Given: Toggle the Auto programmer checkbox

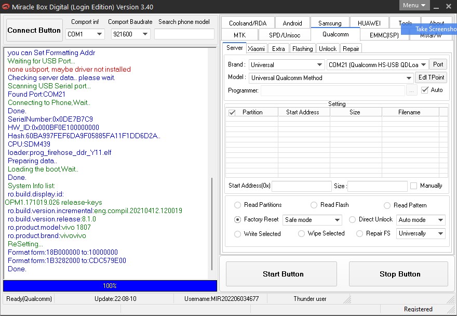Looking at the screenshot, I should click(x=425, y=90).
